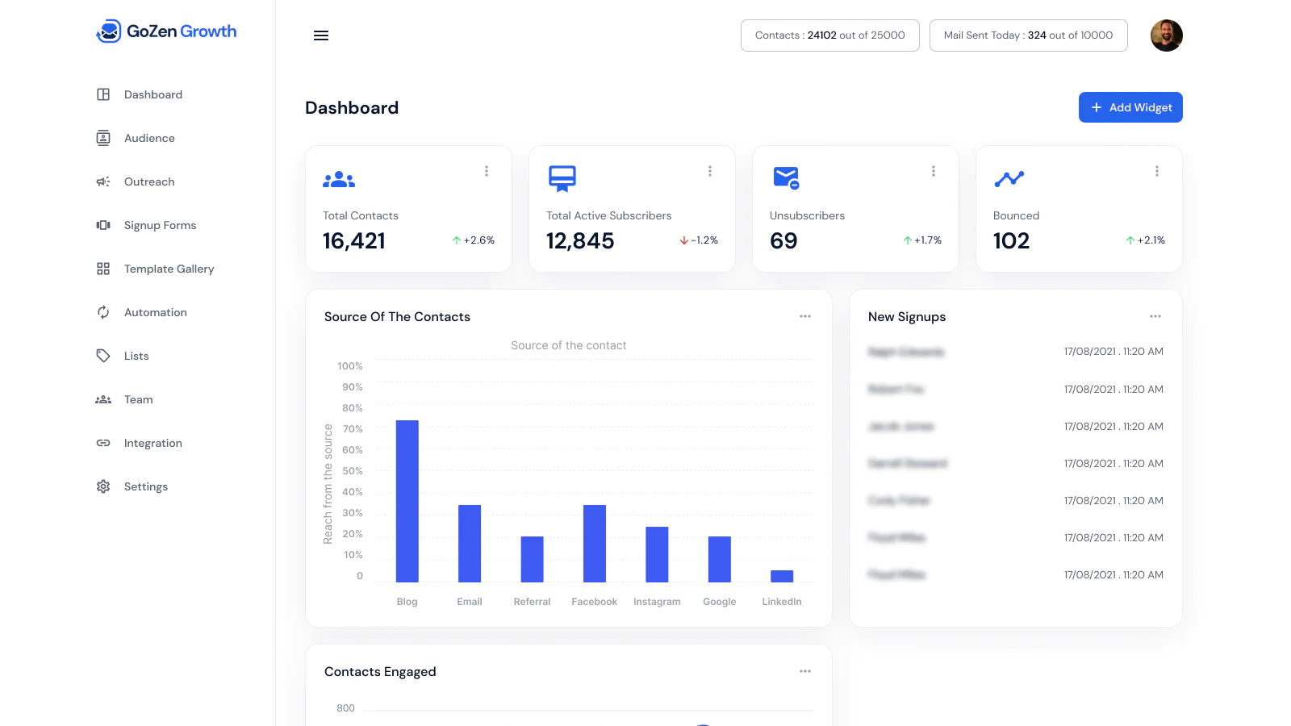Click the GoZen Growth logo
The height and width of the screenshot is (726, 1291).
[x=166, y=31]
